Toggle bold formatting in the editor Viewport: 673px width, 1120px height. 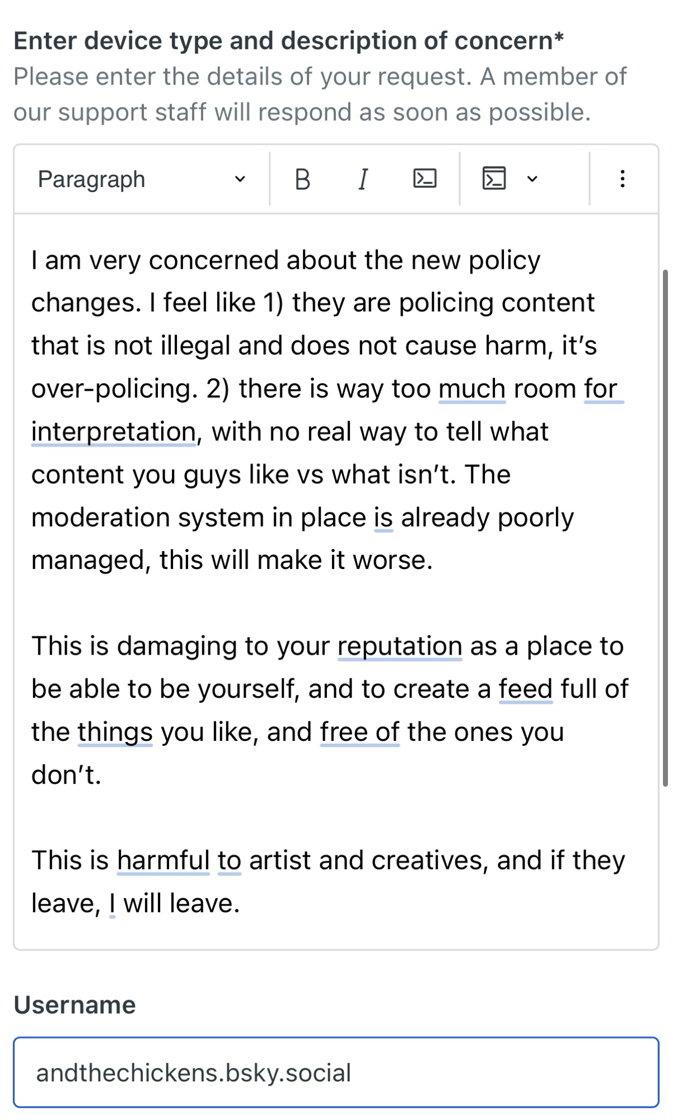coord(302,179)
